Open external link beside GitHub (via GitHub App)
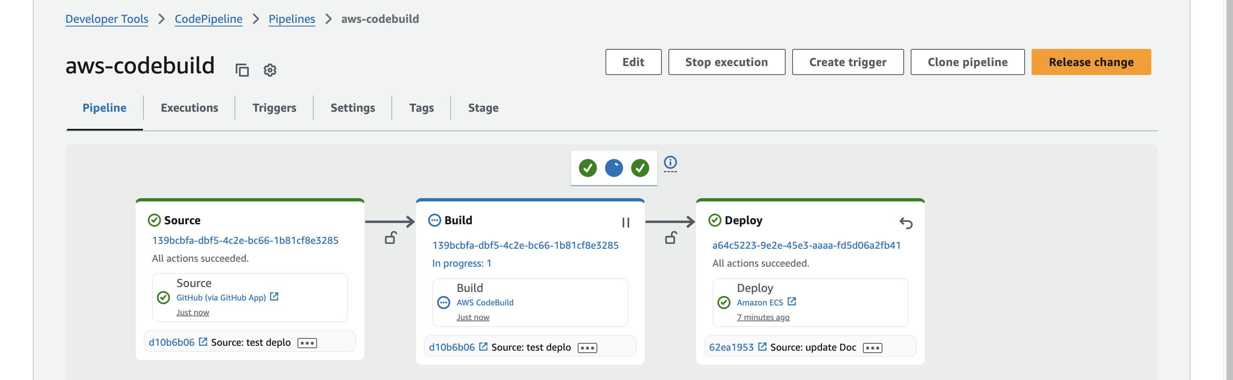This screenshot has width=1233, height=380. [274, 297]
